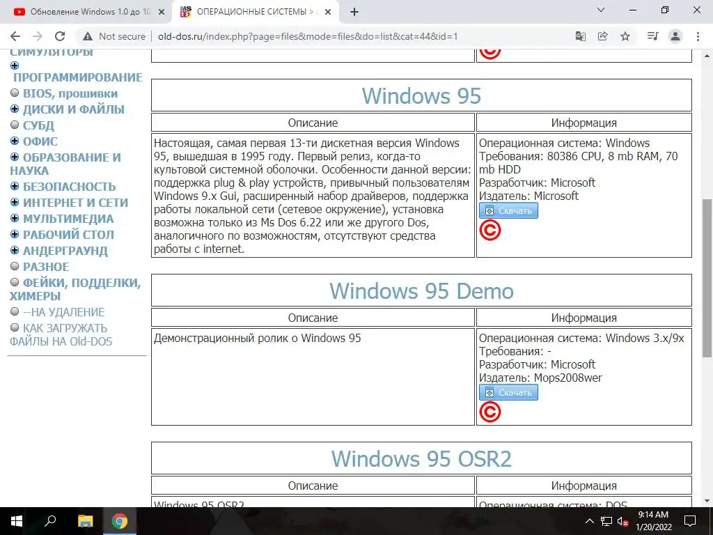
Task: Click the bullet icon beside СУБД
Action: coord(15,125)
